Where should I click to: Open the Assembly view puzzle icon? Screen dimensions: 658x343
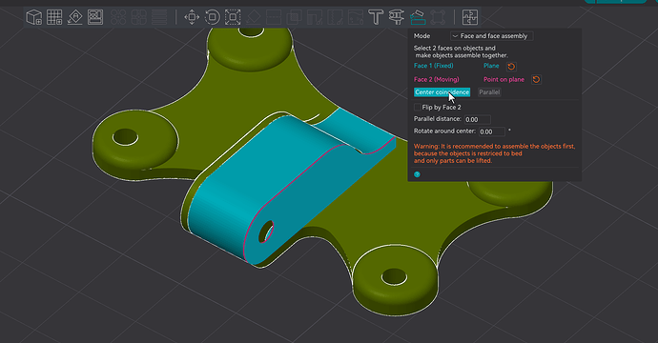[469, 17]
